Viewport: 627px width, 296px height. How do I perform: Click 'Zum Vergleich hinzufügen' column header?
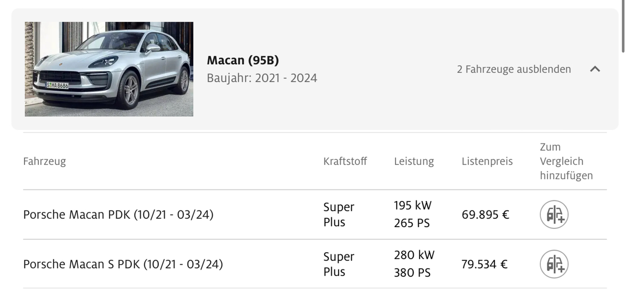[x=566, y=161]
